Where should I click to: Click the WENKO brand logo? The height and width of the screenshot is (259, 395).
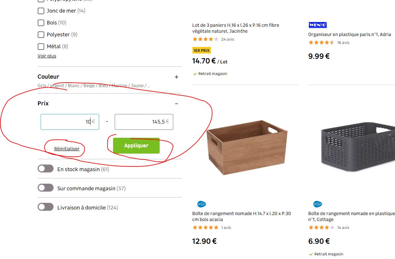click(x=317, y=25)
